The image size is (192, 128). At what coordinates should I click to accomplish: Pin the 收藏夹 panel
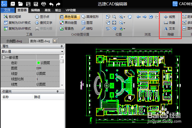58,91
